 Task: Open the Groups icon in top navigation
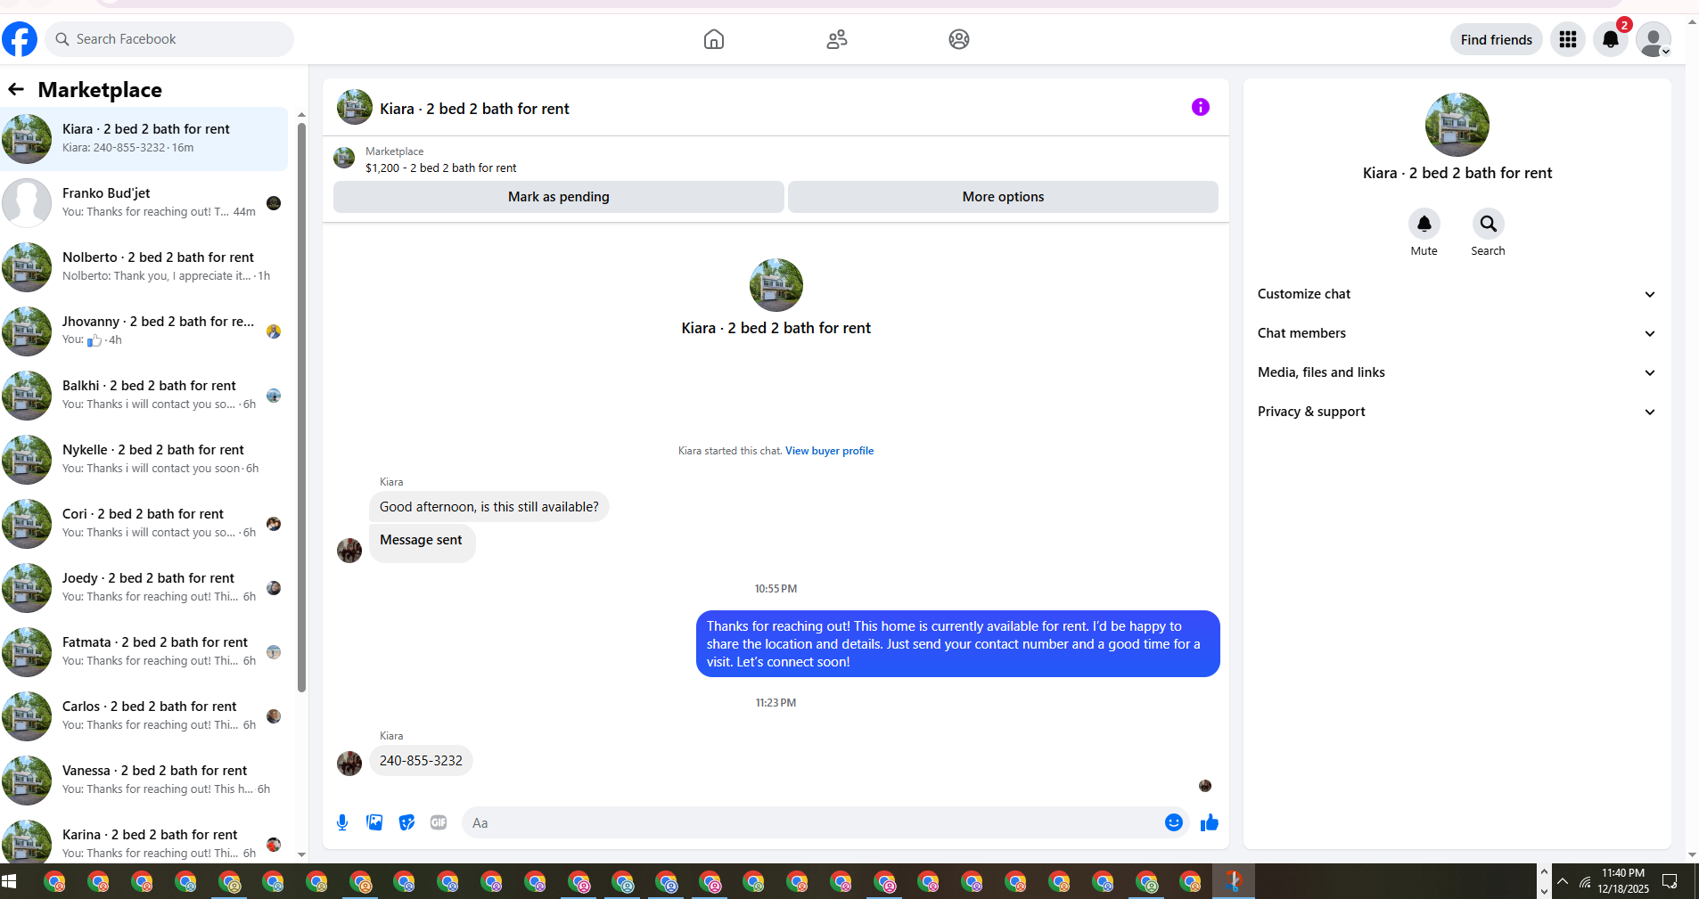tap(959, 39)
